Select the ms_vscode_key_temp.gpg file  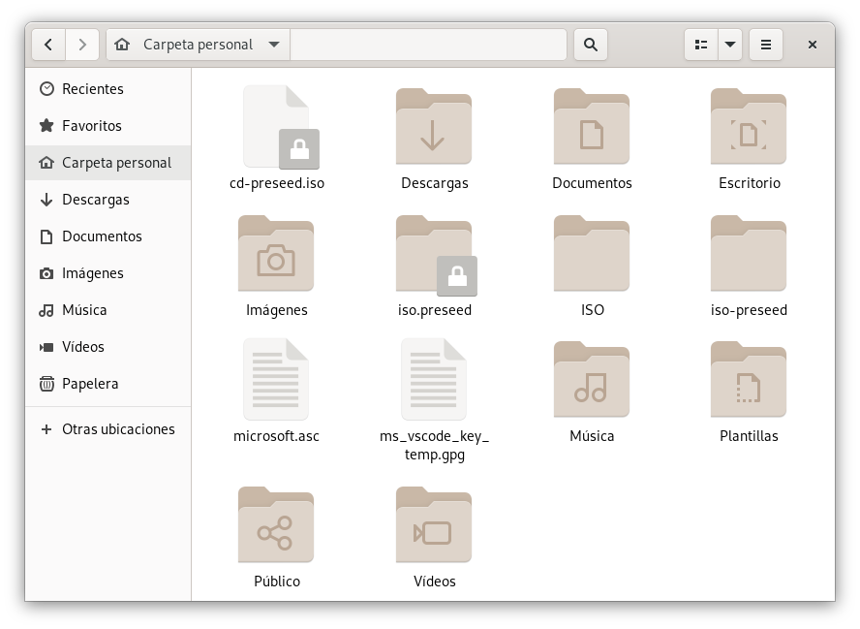(434, 380)
